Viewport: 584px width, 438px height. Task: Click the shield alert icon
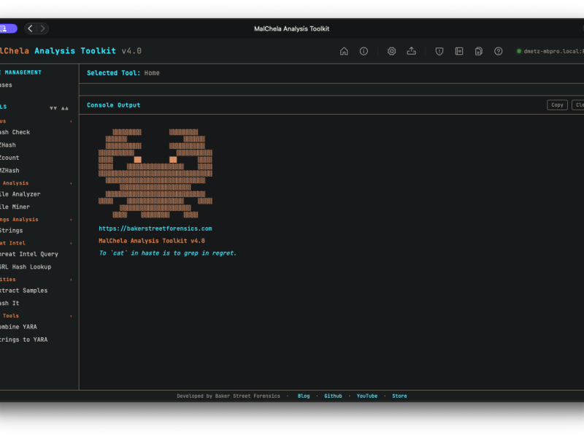[x=439, y=51]
